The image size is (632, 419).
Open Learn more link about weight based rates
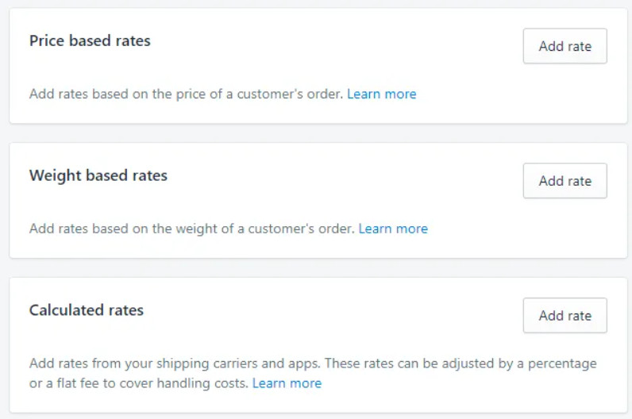click(x=393, y=229)
